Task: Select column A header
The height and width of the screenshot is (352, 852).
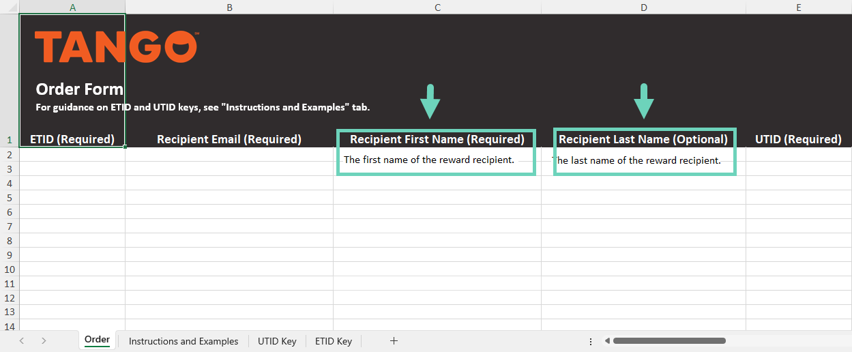Action: pyautogui.click(x=72, y=7)
